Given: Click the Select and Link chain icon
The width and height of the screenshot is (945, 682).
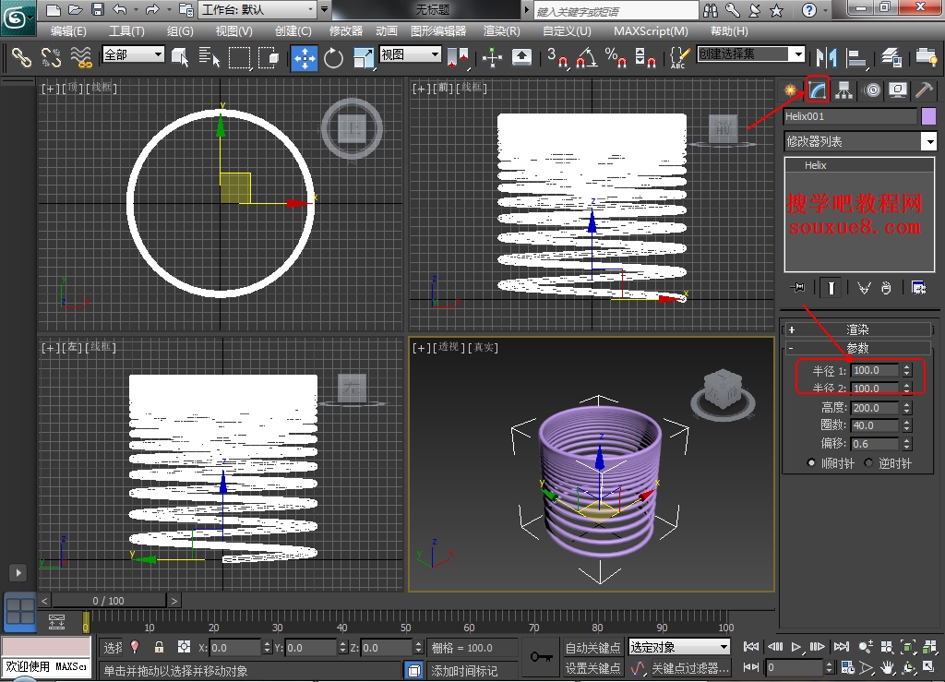Looking at the screenshot, I should tap(21, 57).
